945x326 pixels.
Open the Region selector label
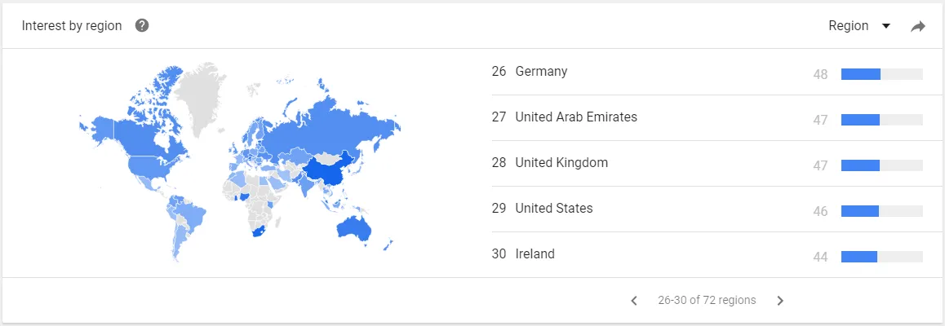(x=848, y=26)
